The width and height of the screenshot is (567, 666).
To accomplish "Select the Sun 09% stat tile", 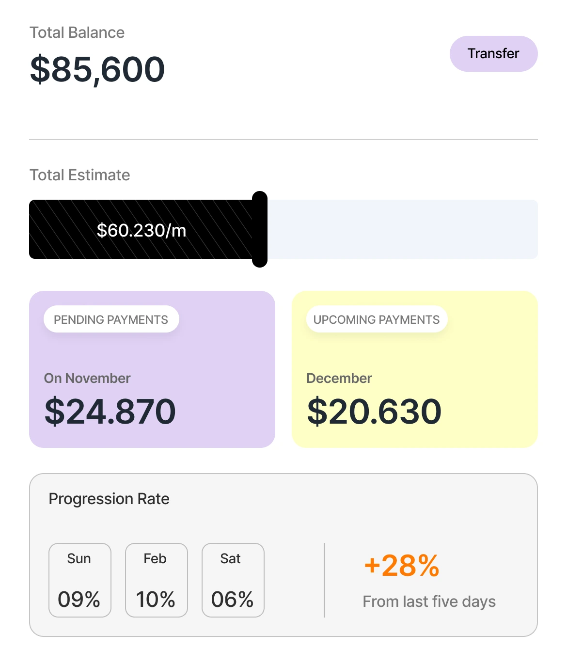I will pyautogui.click(x=79, y=580).
